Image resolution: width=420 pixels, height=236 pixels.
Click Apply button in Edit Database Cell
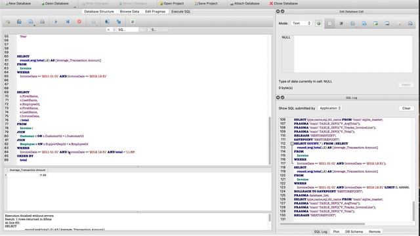406,85
